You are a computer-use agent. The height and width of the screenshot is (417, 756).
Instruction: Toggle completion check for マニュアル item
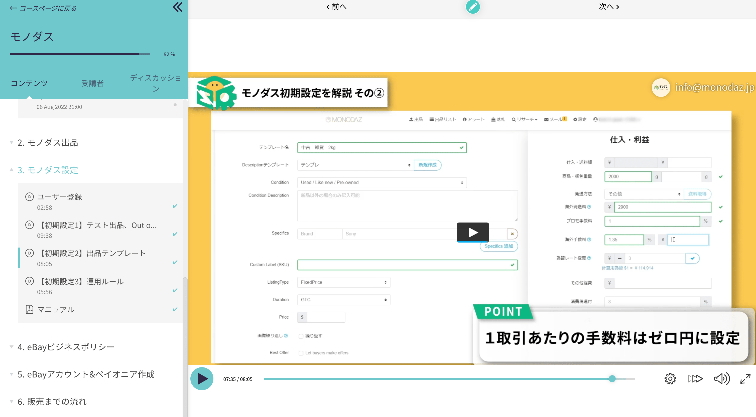coord(175,309)
